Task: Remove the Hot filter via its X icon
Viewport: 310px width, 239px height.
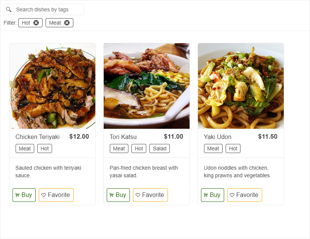Action: [x=35, y=22]
